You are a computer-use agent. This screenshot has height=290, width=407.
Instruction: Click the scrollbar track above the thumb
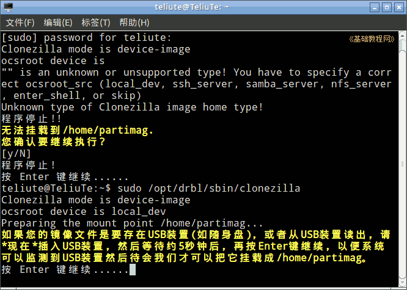click(403, 45)
